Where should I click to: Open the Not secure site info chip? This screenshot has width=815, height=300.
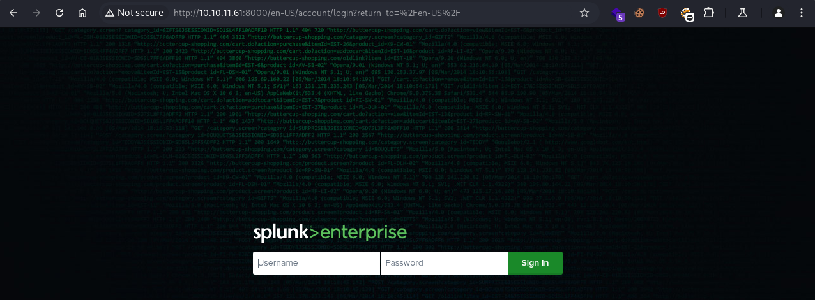[134, 13]
